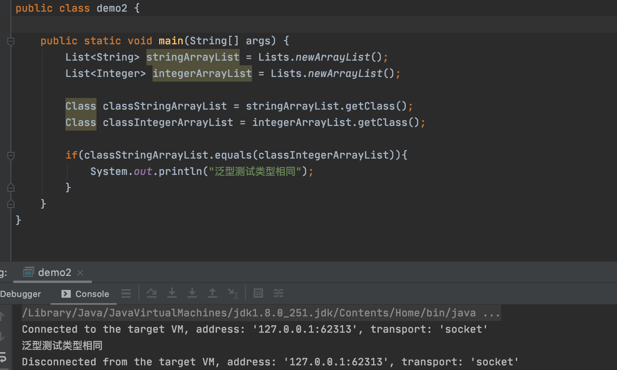Click the Show Execution Point icon
The image size is (617, 370).
coord(126,293)
